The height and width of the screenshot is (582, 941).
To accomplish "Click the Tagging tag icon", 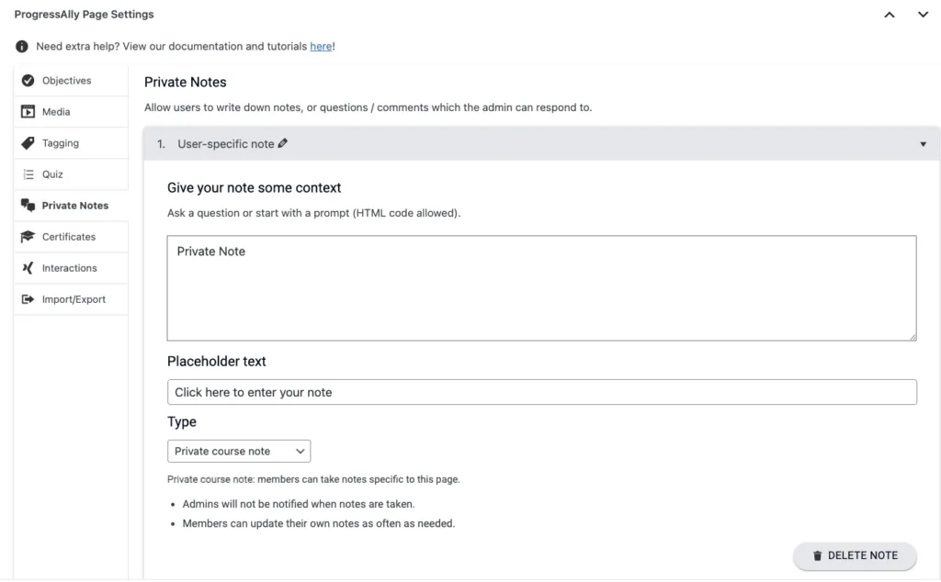I will coord(28,143).
